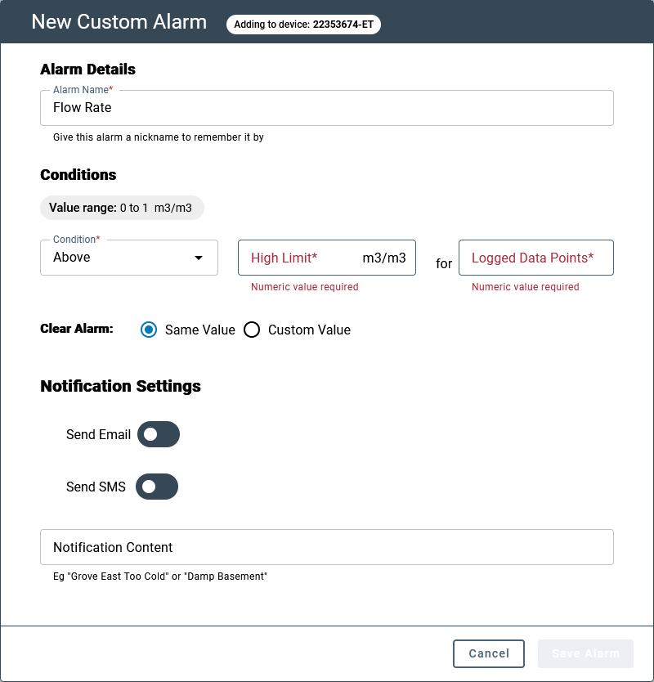Click the device badge 22353674-ET
Viewport: 654px width, 682px height.
point(303,25)
